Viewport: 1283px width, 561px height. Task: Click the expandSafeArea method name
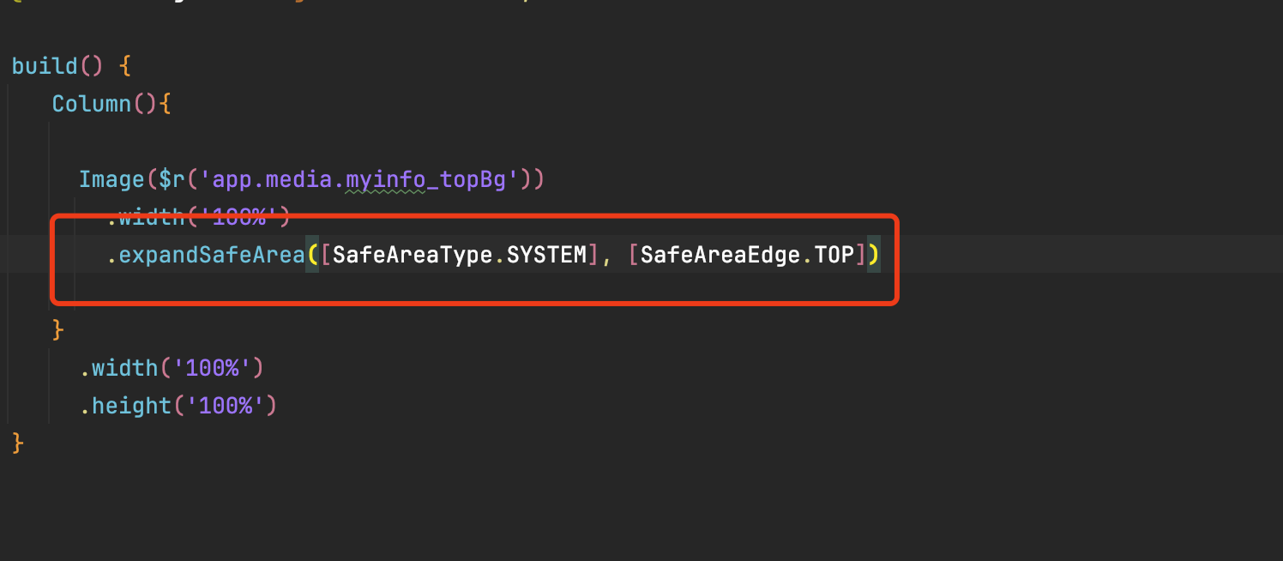212,255
